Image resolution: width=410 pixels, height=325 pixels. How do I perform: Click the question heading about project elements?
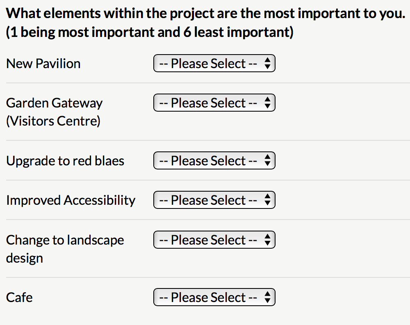click(205, 14)
